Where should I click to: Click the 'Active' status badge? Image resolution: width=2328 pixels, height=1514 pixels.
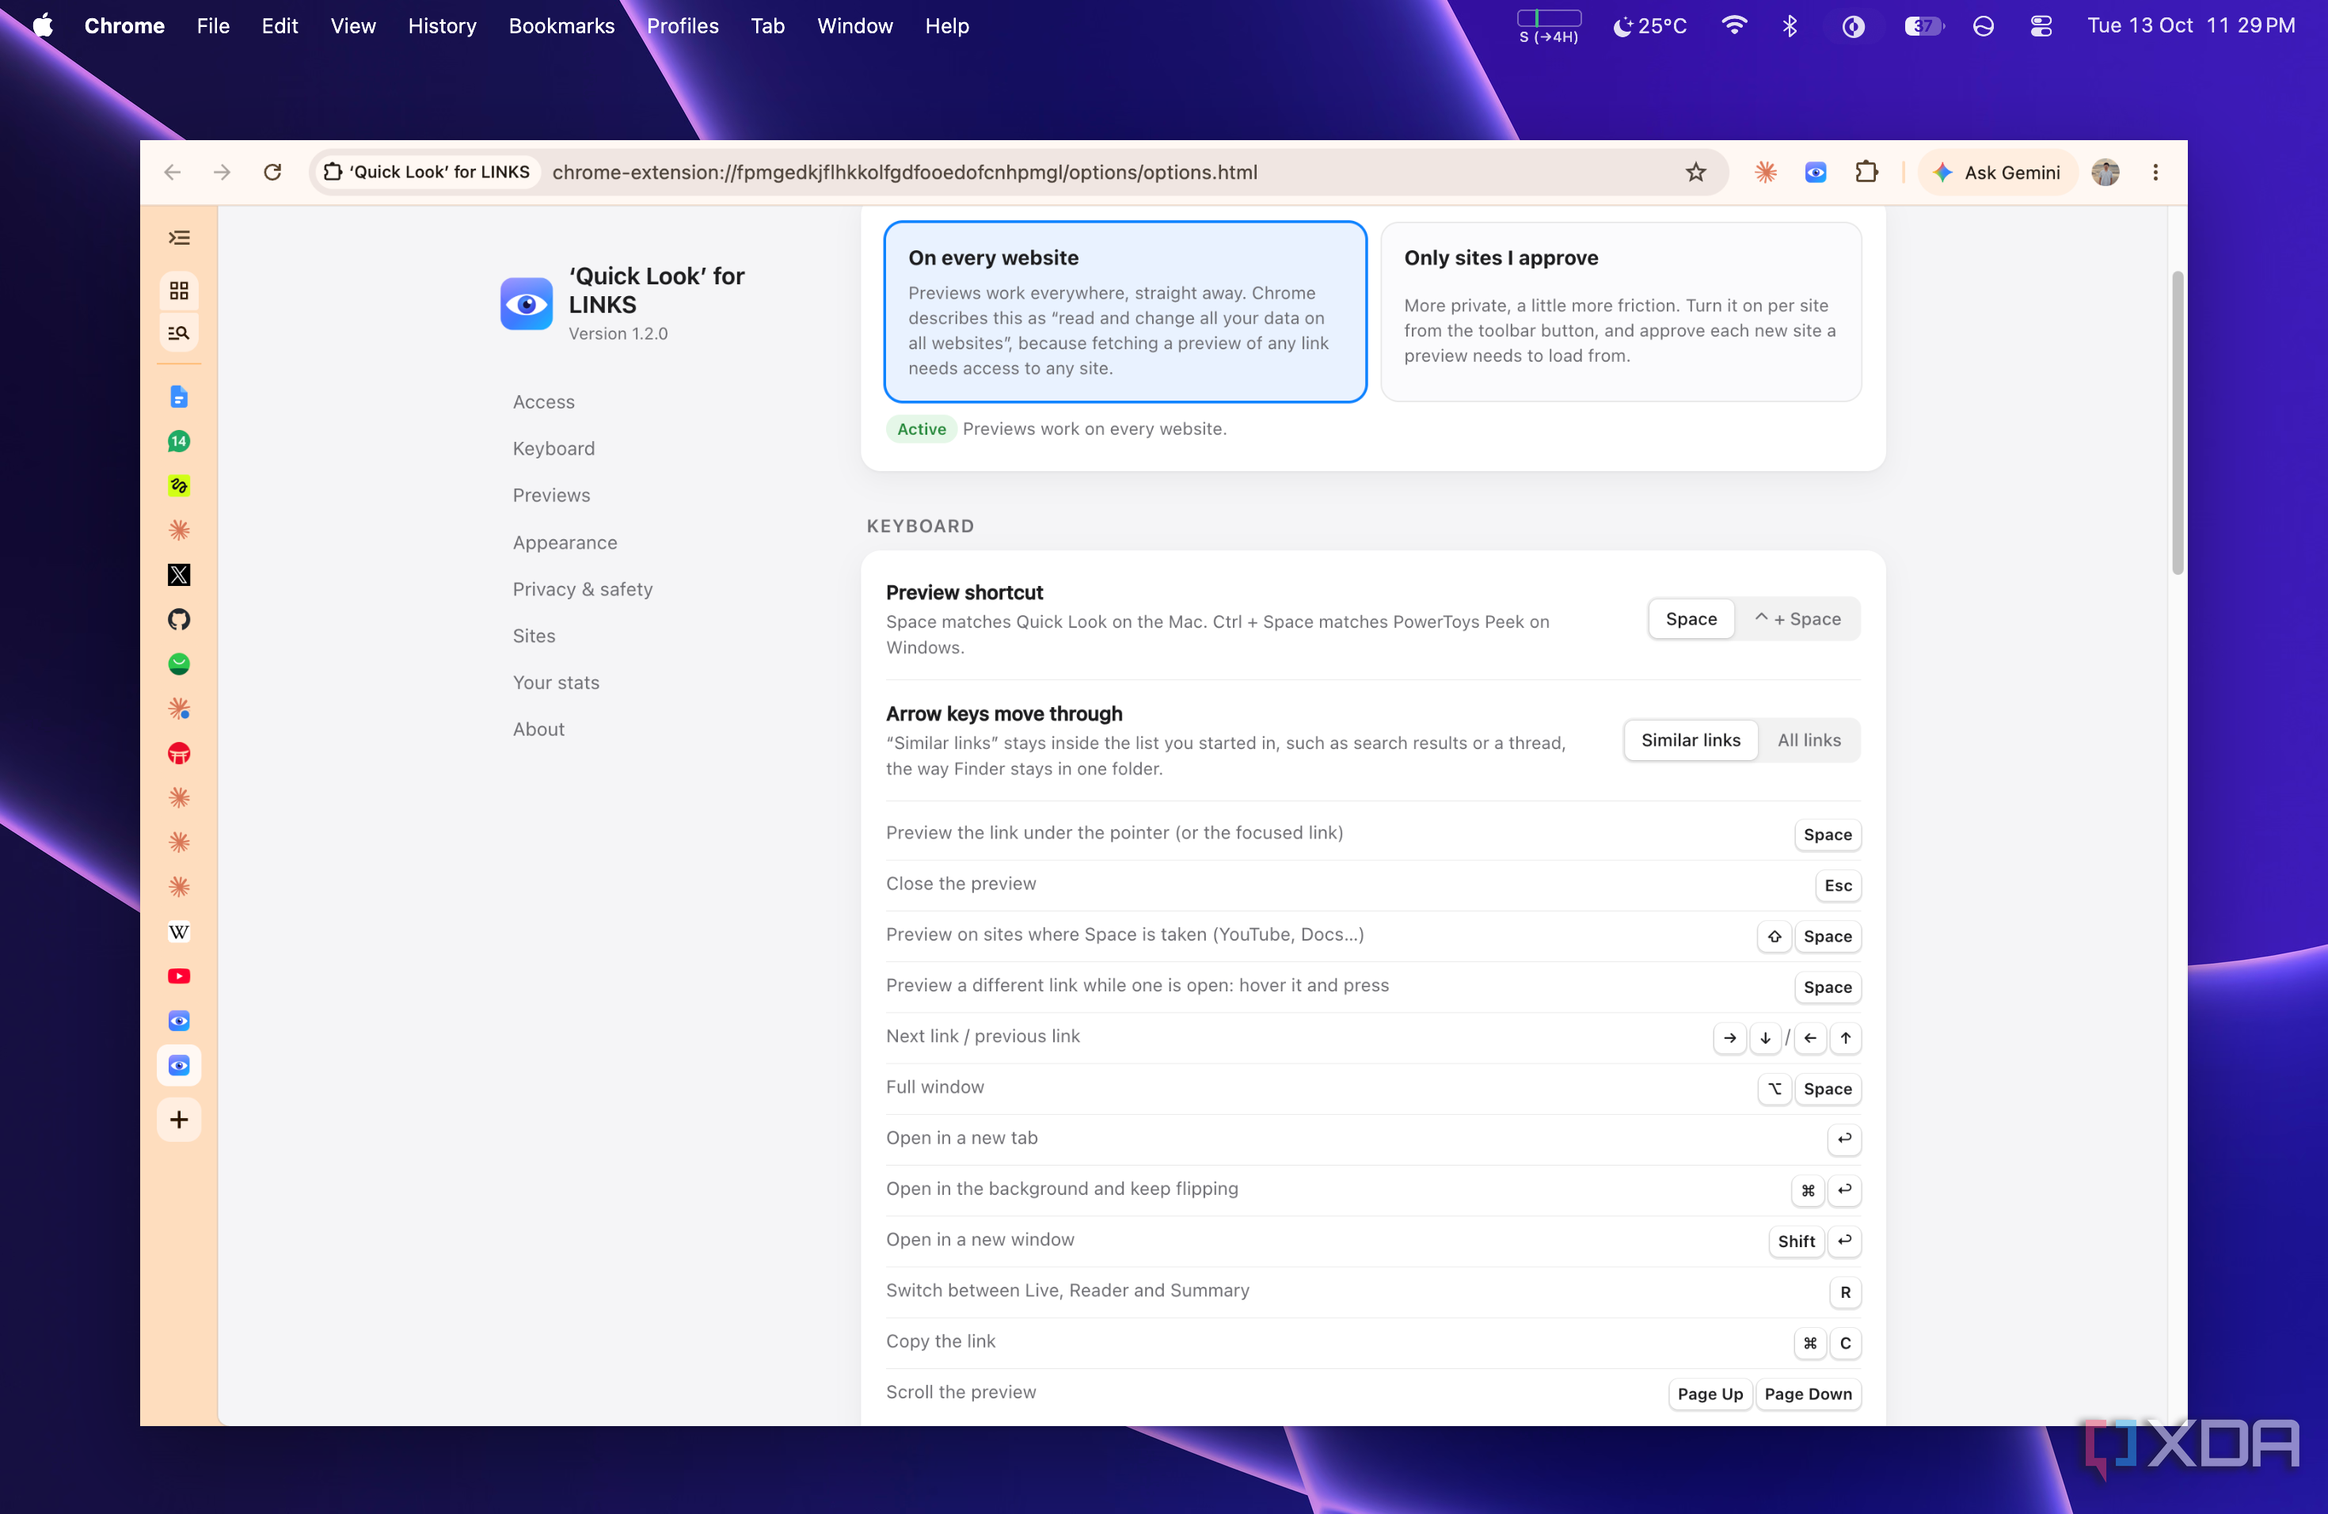[x=920, y=429]
